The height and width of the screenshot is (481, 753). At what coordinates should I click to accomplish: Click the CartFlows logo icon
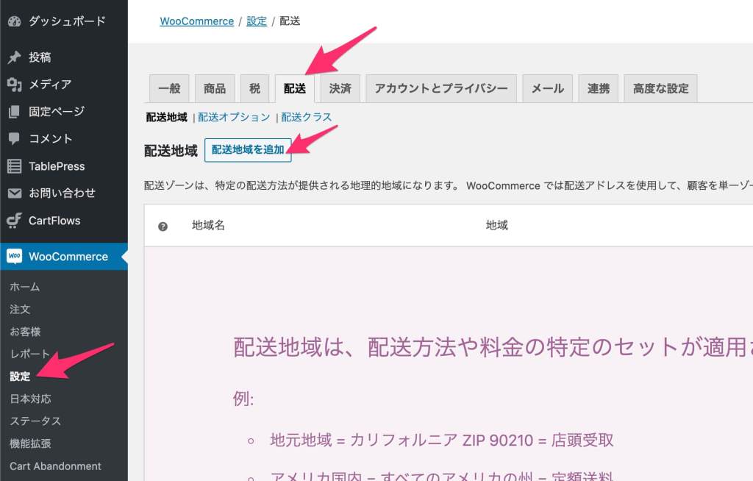14,221
